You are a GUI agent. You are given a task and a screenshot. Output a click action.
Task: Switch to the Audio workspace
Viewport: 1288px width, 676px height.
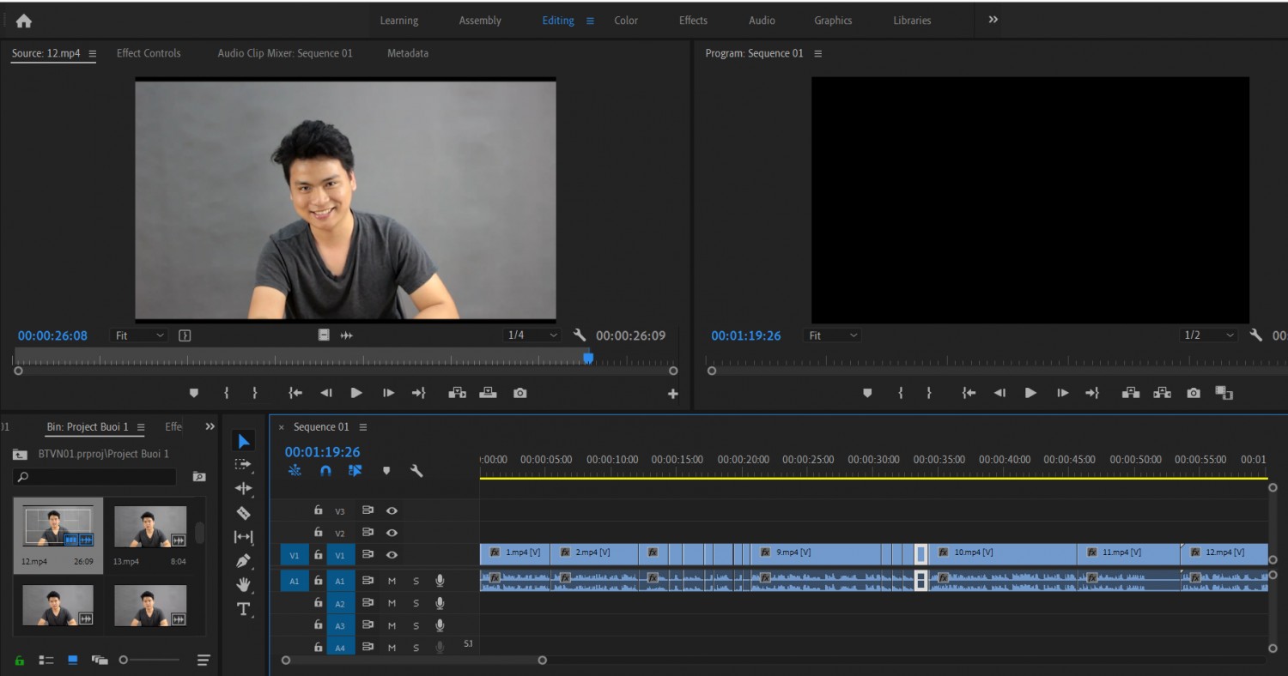click(762, 21)
